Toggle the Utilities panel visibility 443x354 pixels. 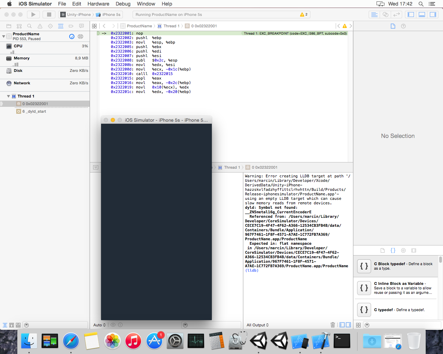433,15
